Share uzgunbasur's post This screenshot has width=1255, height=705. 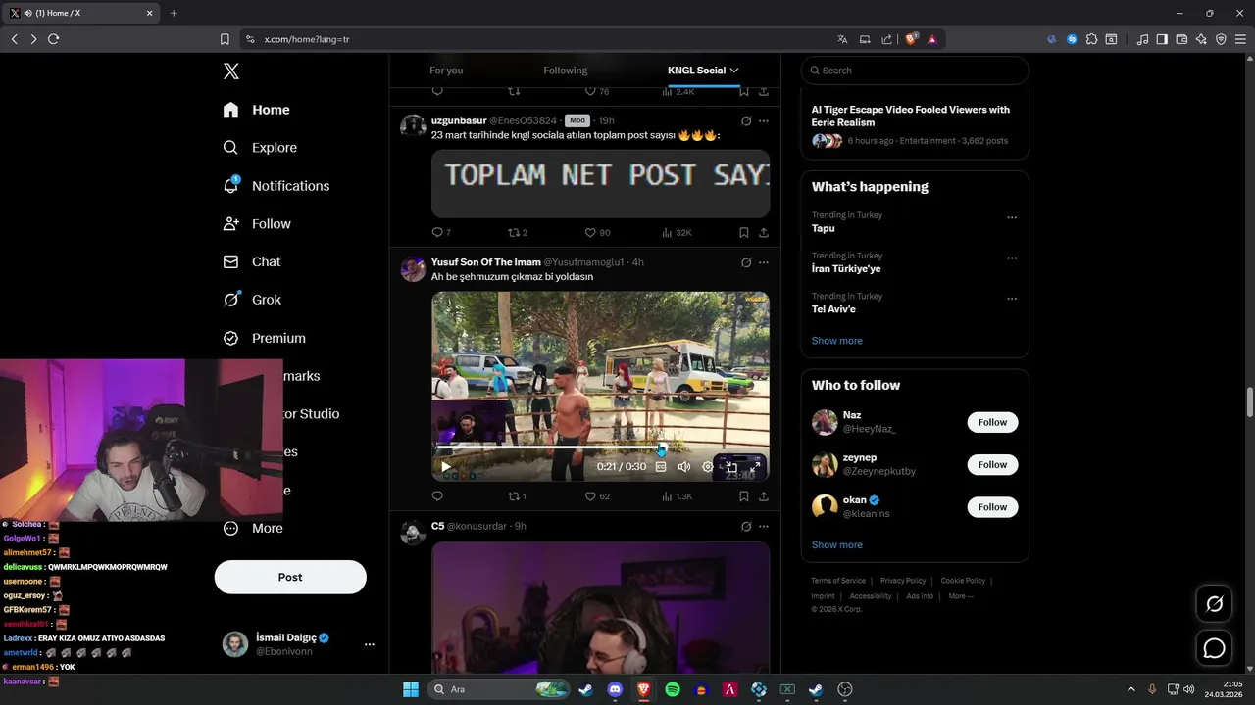(764, 233)
